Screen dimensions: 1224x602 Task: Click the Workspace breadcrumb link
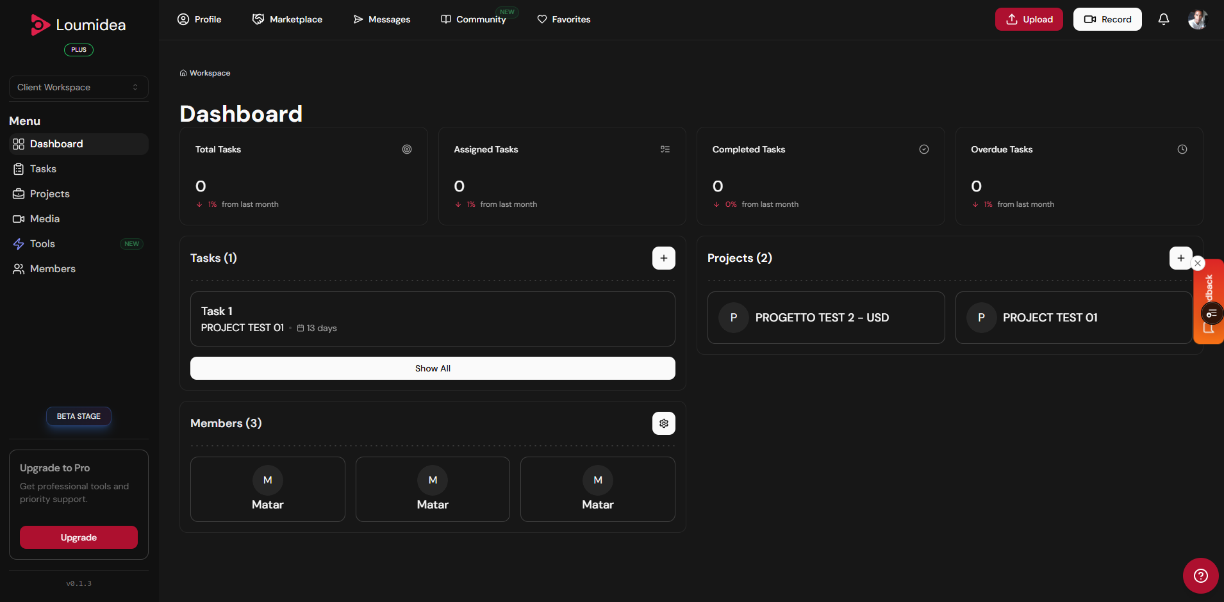(205, 73)
